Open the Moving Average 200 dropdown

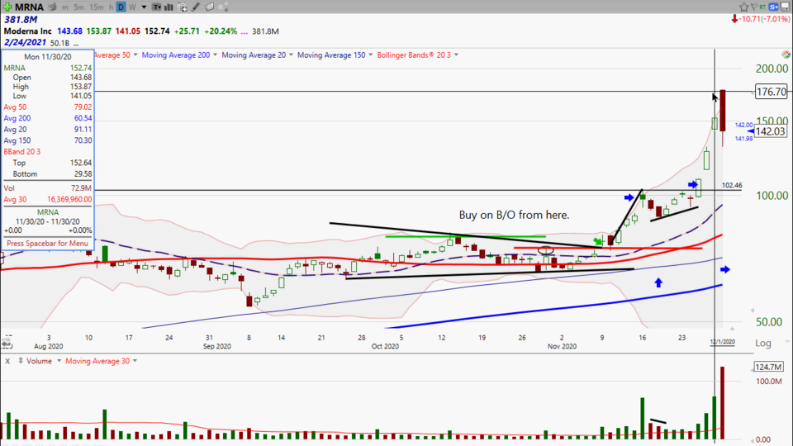(215, 55)
